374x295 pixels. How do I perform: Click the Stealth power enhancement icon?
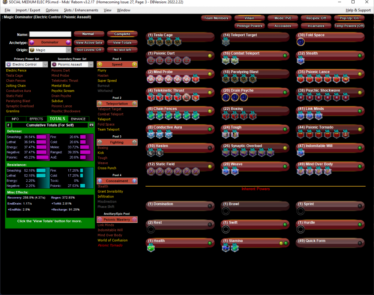point(301,61)
